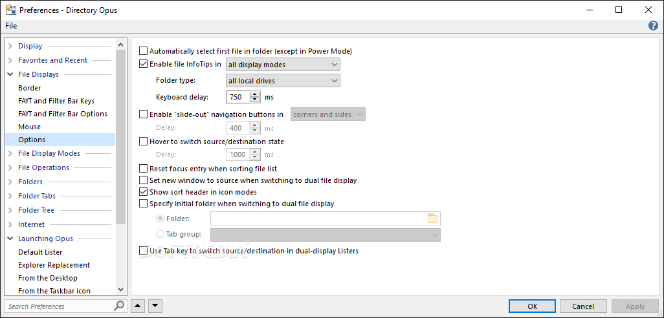Uncheck Enable file InfoTips
Image resolution: width=664 pixels, height=318 pixels.
[x=144, y=64]
